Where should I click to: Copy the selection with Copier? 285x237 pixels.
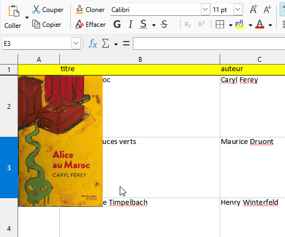[x=47, y=25]
